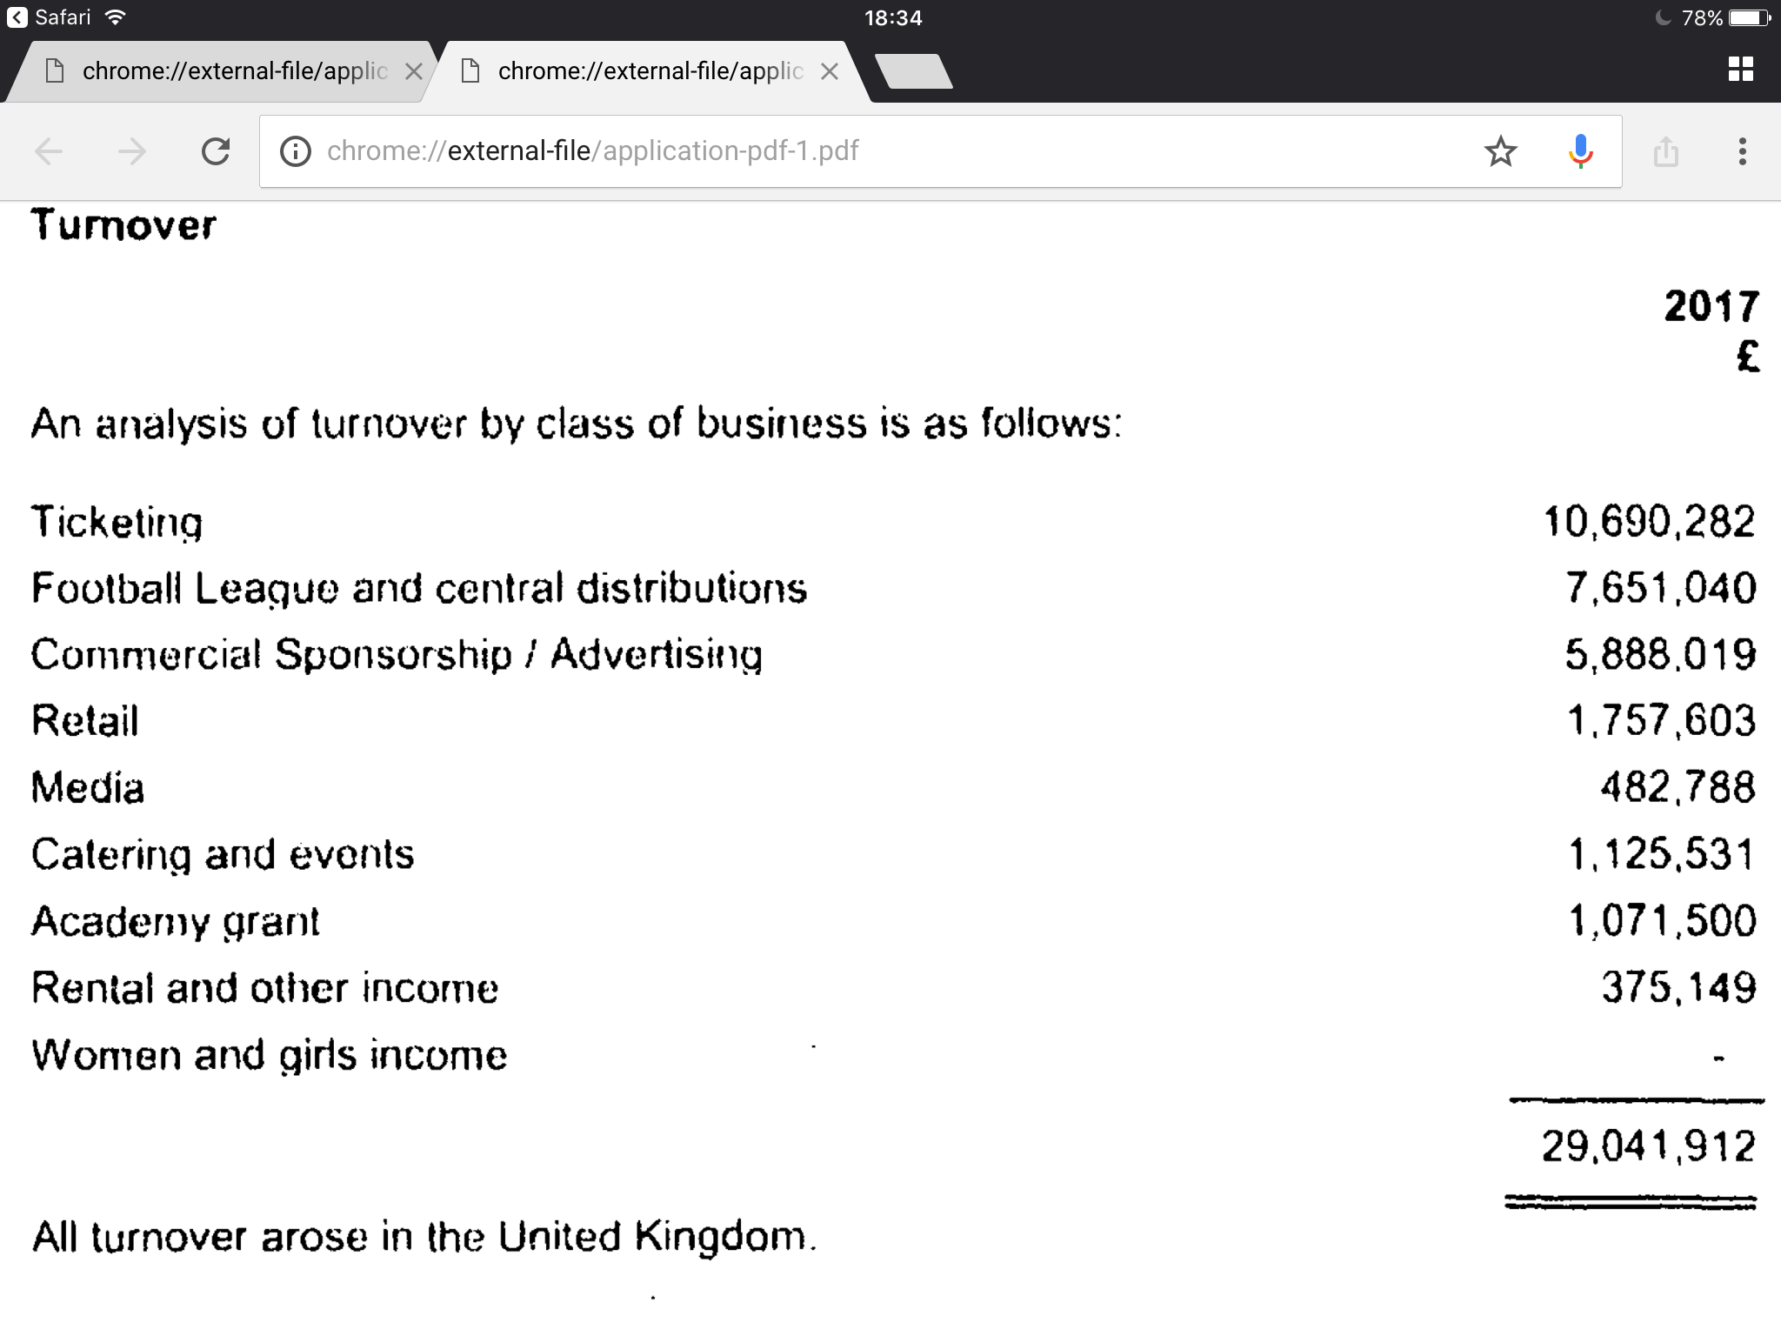This screenshot has width=1781, height=1336.
Task: Tap the battery indicator in status bar
Action: point(1750,17)
